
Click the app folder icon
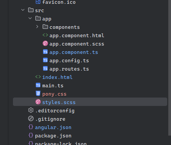coord(38,18)
